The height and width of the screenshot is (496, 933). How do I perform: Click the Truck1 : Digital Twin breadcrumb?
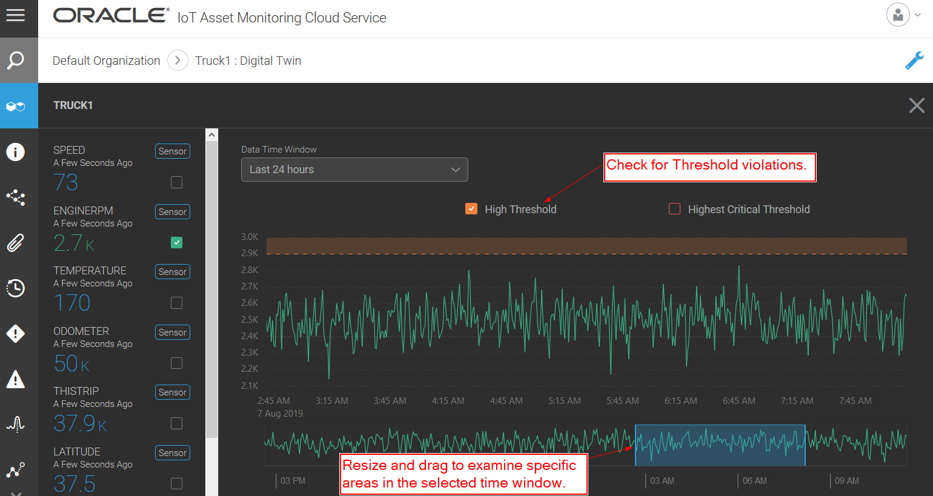[x=248, y=61]
